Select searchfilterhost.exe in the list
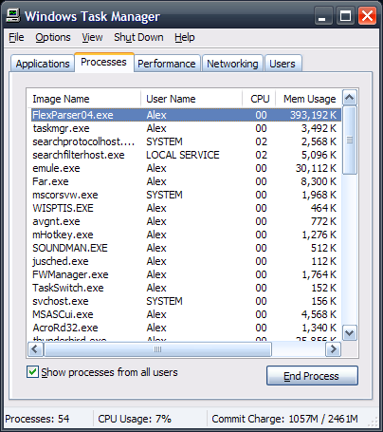The image size is (383, 432). [186, 155]
